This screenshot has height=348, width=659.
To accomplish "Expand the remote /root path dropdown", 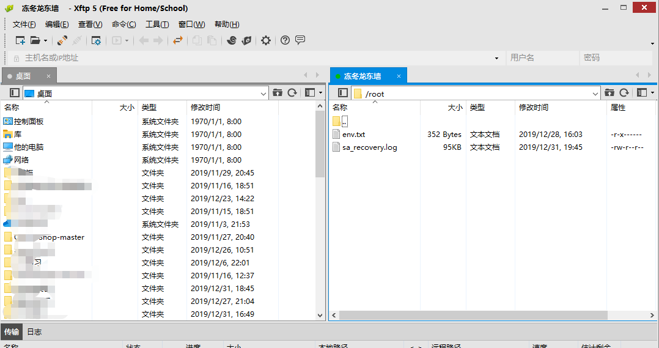I will 595,94.
